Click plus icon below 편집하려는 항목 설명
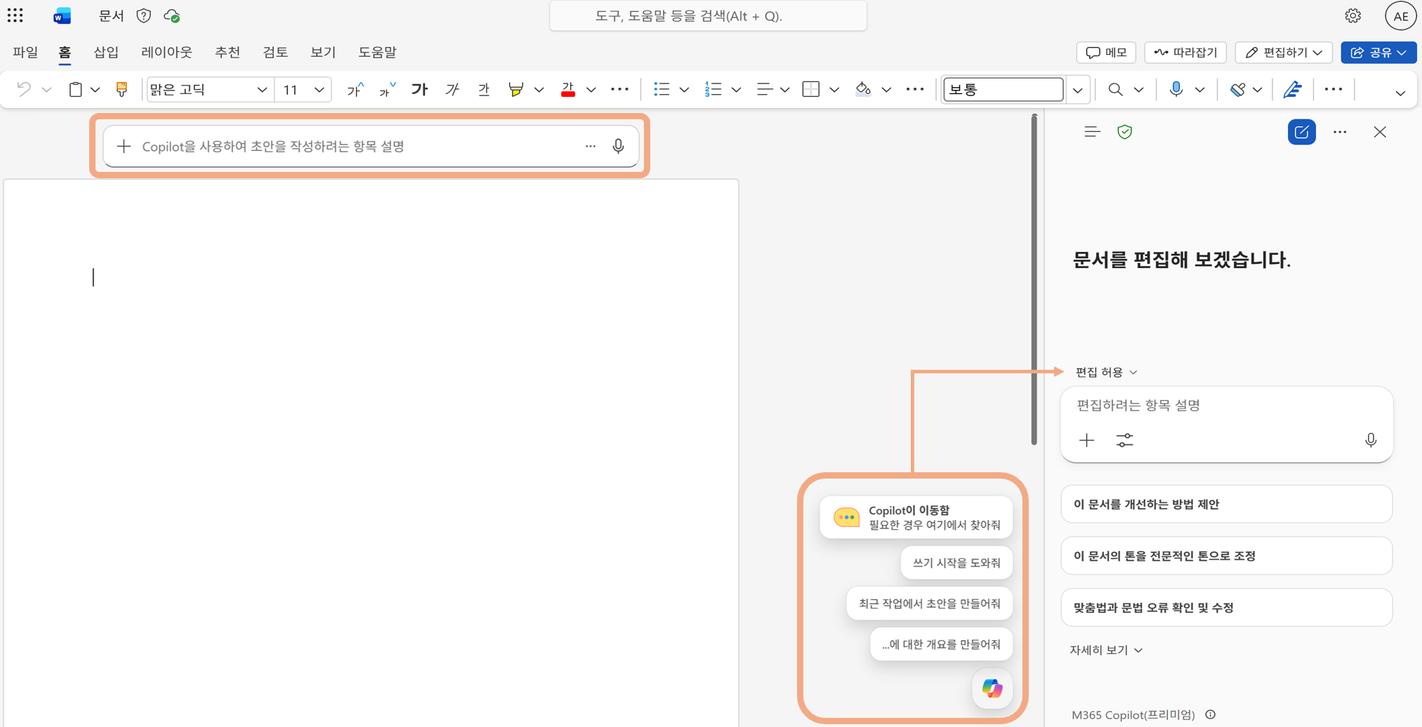1422x727 pixels. (x=1086, y=440)
